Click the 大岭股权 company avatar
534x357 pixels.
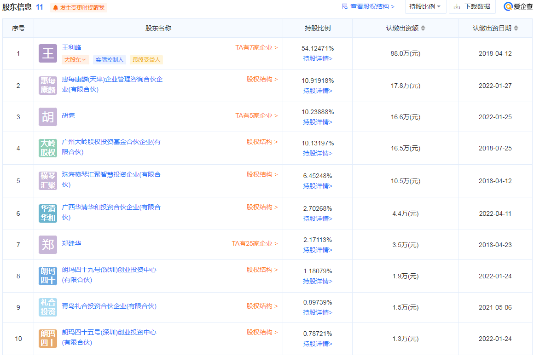[x=48, y=148]
